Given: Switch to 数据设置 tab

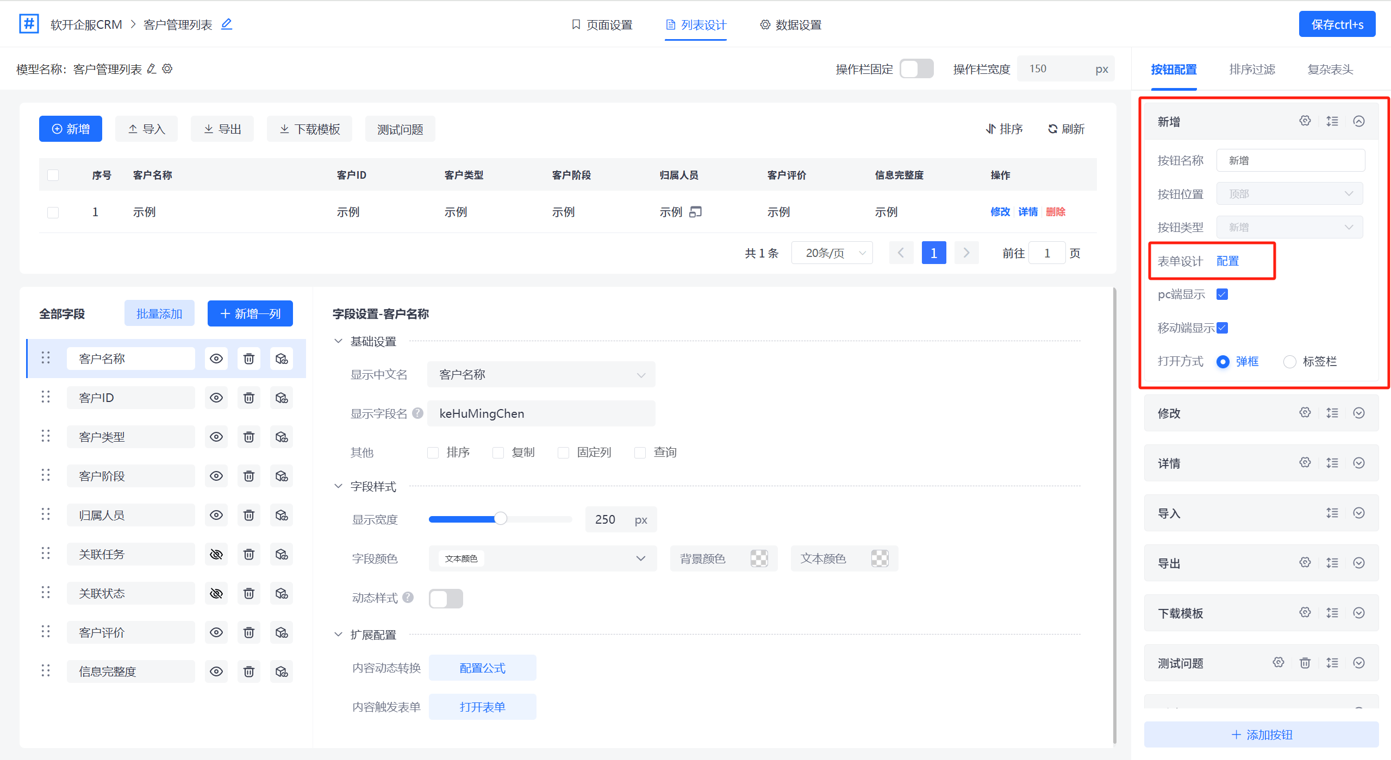Looking at the screenshot, I should [x=791, y=25].
